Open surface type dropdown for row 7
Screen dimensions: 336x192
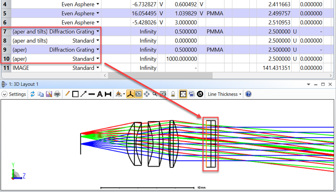tap(98, 32)
